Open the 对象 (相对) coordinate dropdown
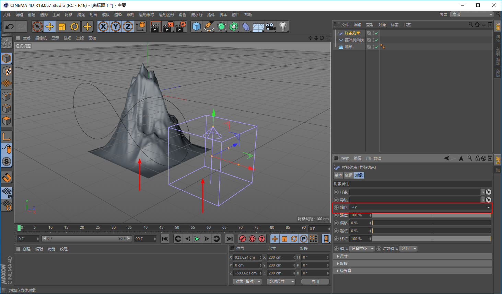 [x=247, y=282]
